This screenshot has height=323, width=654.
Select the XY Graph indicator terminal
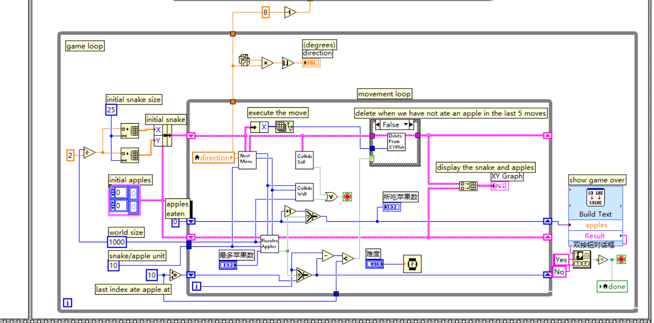[x=500, y=186]
